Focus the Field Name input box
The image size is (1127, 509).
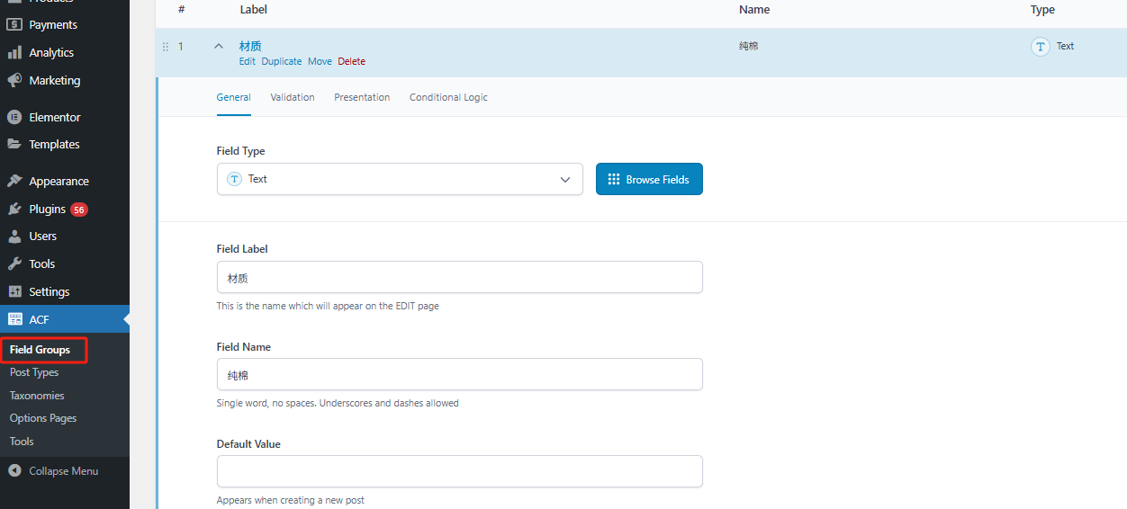coord(459,374)
